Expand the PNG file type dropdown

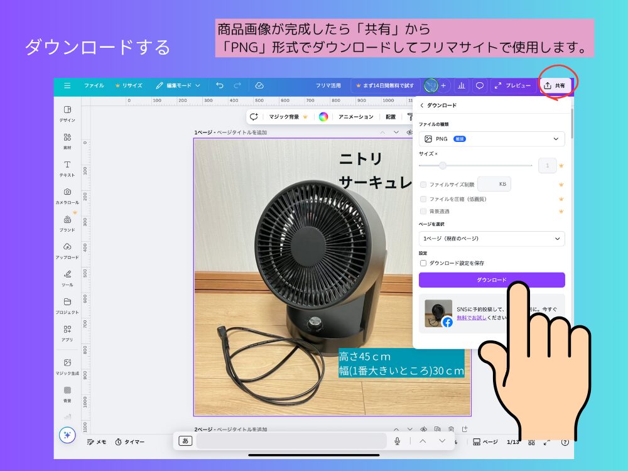(x=492, y=139)
